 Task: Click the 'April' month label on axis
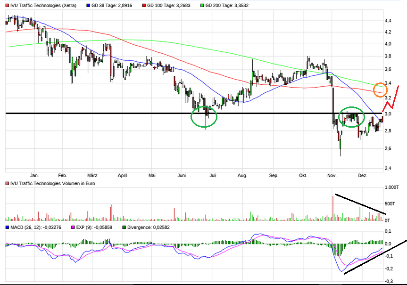123,176
